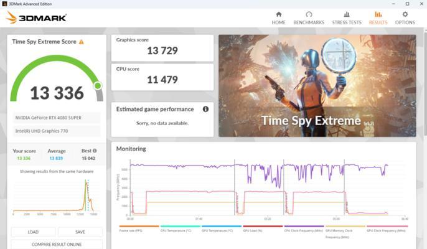
Task: Click 'Showing results from the same hardware' text
Action: pyautogui.click(x=57, y=171)
